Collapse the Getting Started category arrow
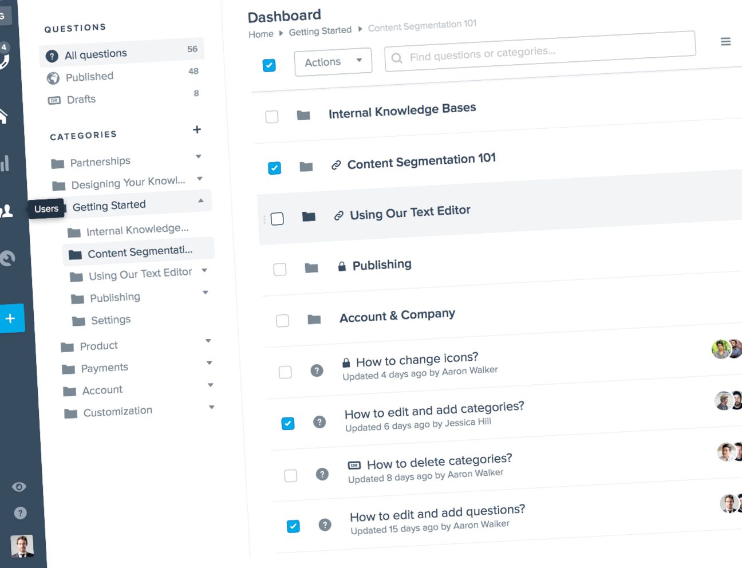The height and width of the screenshot is (568, 742). tap(201, 200)
